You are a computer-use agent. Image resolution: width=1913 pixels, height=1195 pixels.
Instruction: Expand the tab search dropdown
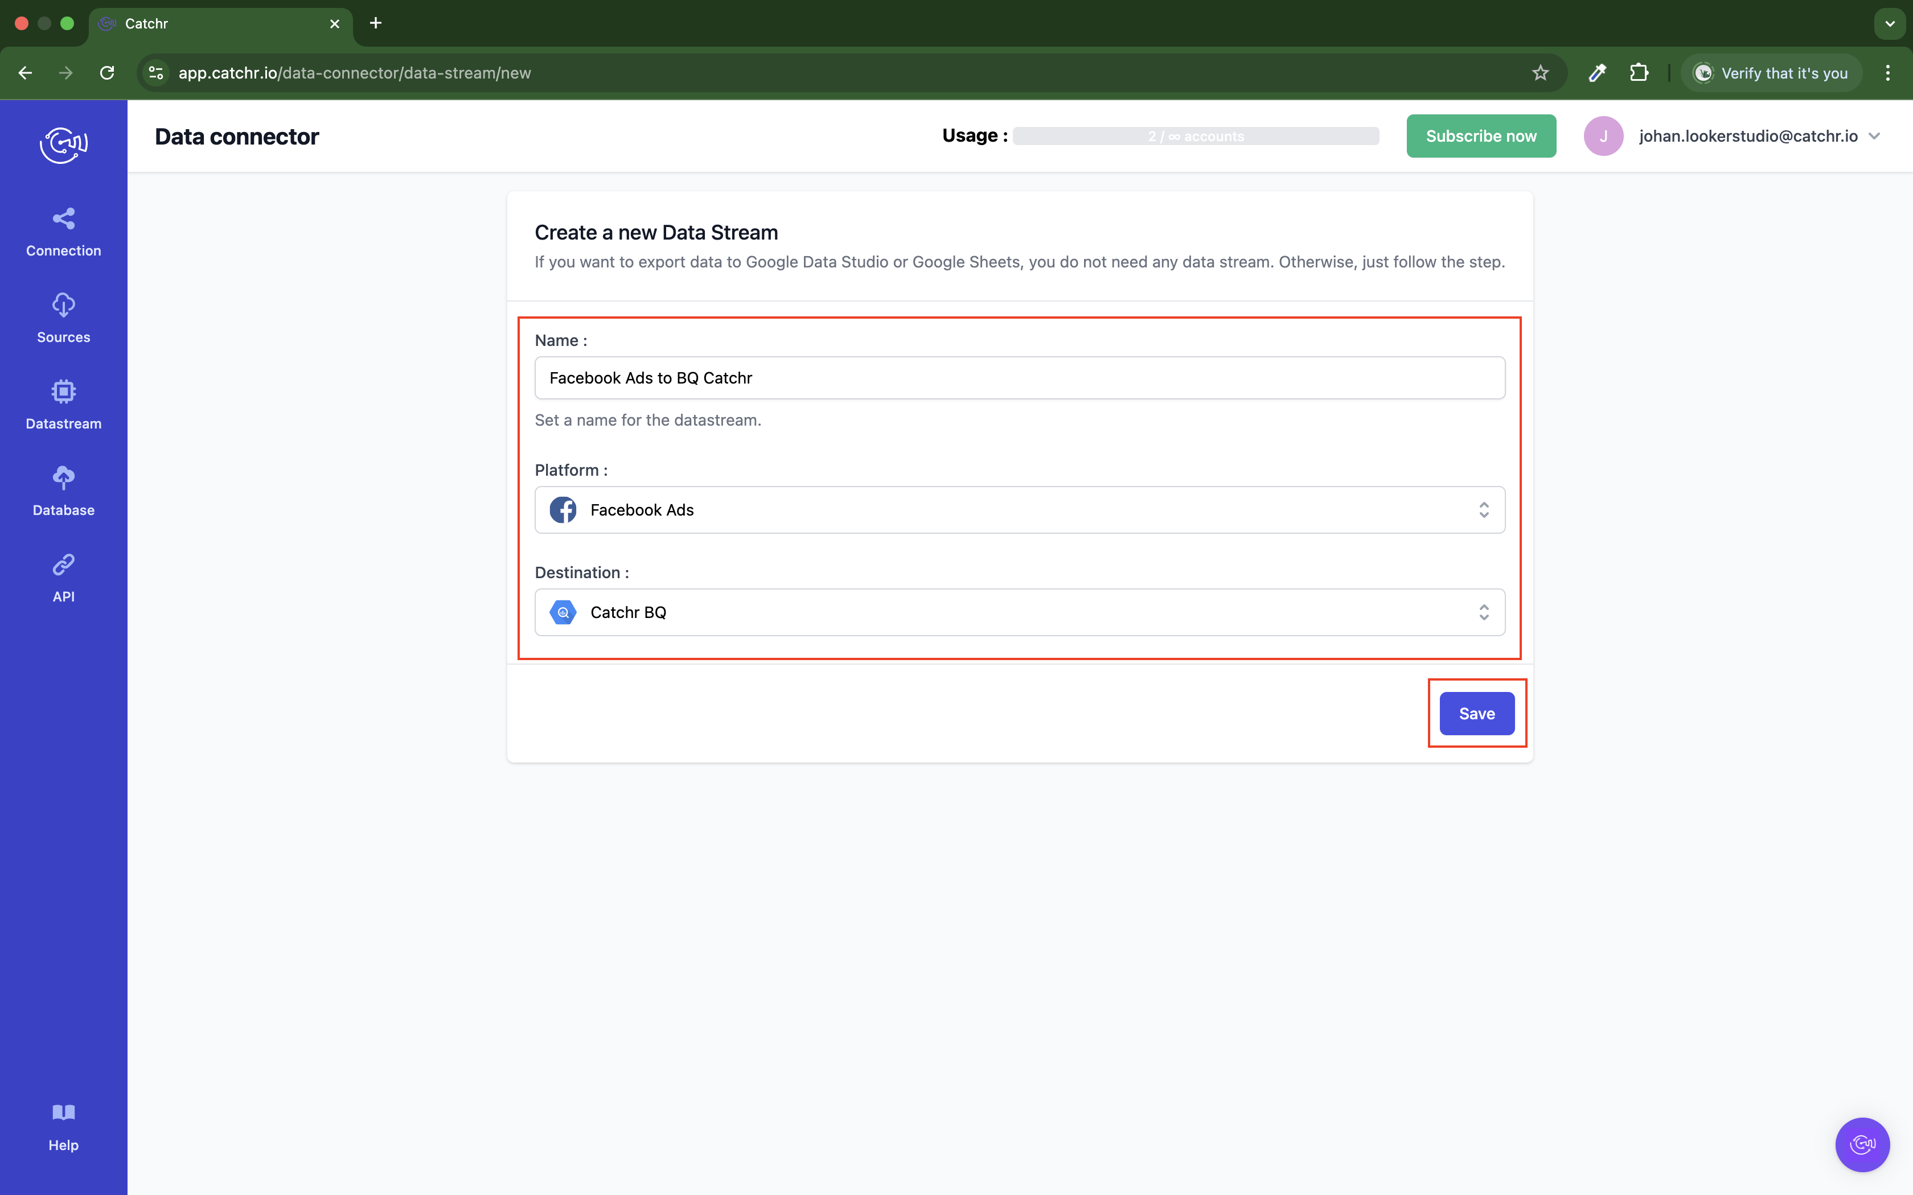click(1889, 24)
